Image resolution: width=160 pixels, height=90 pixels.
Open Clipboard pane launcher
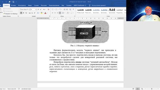[x=18, y=16]
